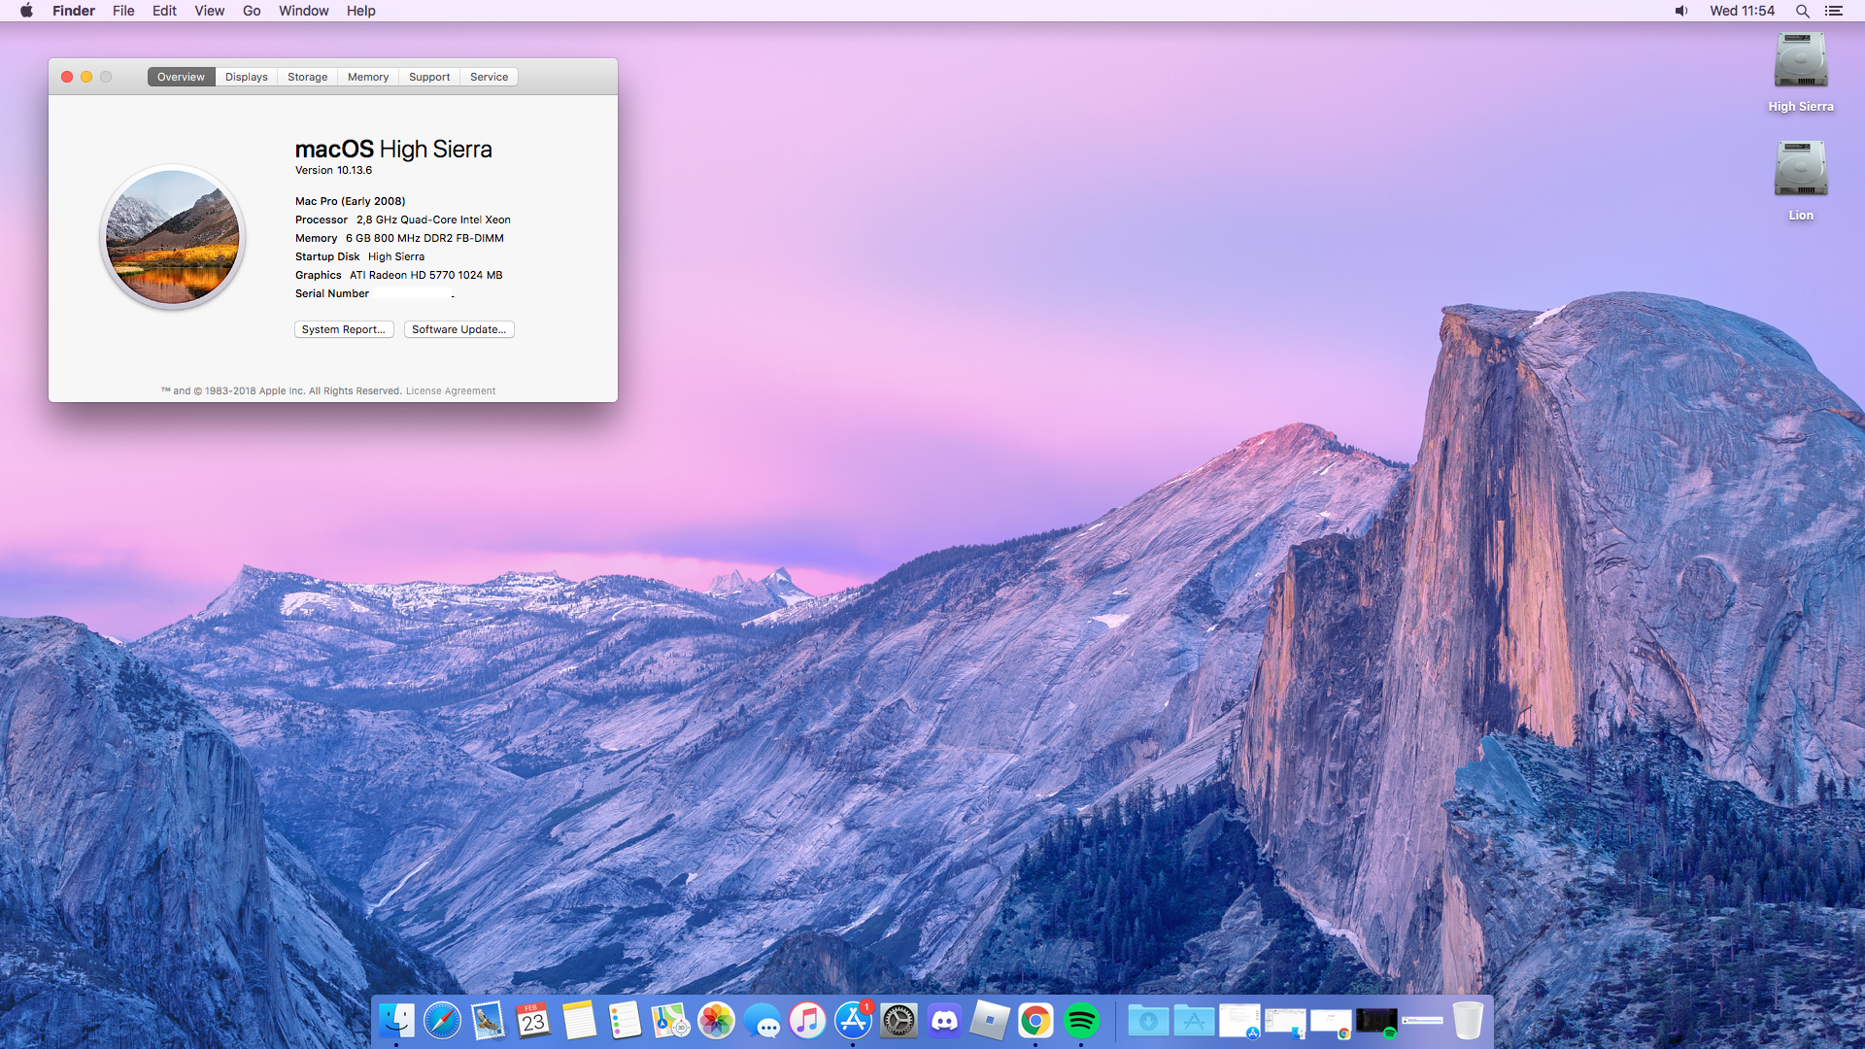Open System Preferences from the Dock
This screenshot has height=1049, width=1865.
pyautogui.click(x=899, y=1021)
